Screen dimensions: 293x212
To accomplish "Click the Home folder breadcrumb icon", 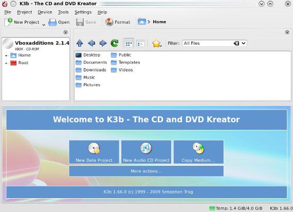I will [142, 22].
